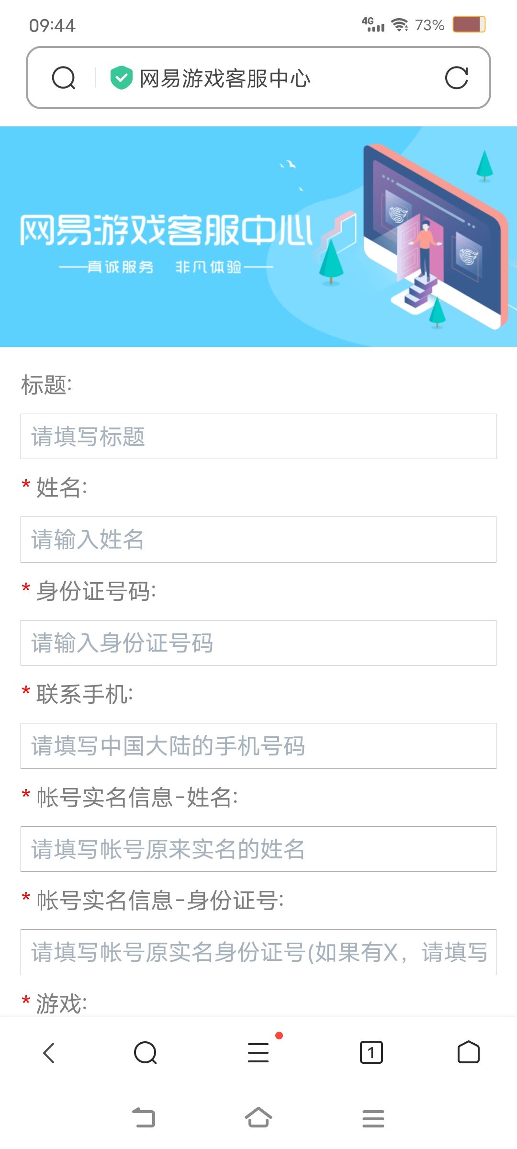Focus the 请填写帐号原来实名的姓名 field

tap(258, 849)
